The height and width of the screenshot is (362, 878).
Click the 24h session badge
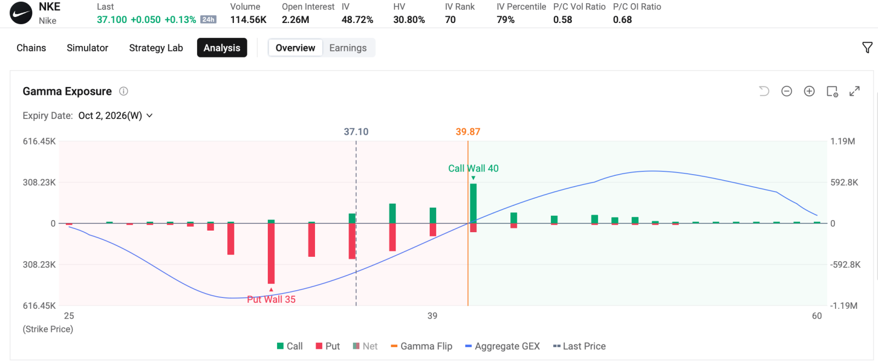point(208,20)
